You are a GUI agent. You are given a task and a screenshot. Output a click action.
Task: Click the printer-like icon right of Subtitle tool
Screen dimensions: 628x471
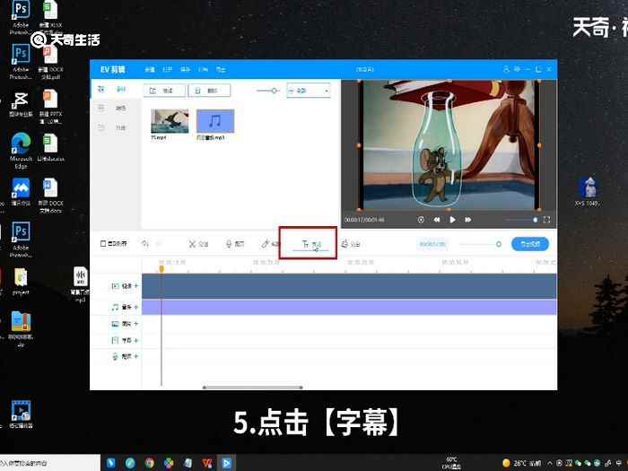(x=351, y=244)
